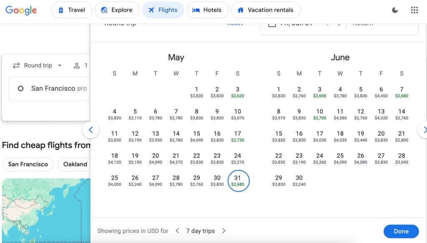This screenshot has height=243, width=427.
Task: Increase the trip length by a day
Action: coord(224,231)
